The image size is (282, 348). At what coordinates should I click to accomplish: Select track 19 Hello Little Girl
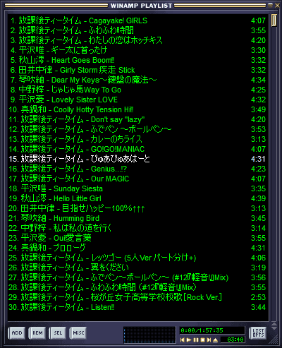pyautogui.click(x=138, y=198)
